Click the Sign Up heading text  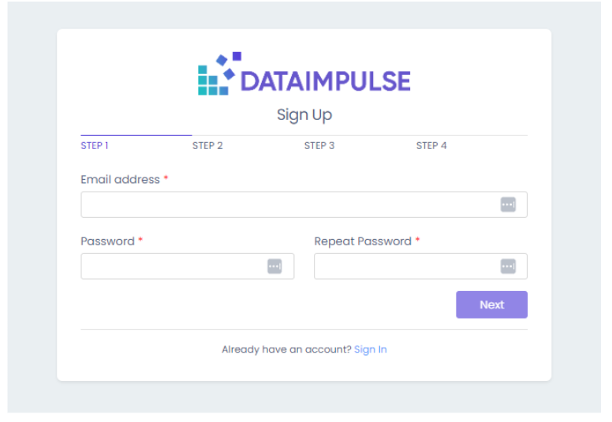click(304, 115)
